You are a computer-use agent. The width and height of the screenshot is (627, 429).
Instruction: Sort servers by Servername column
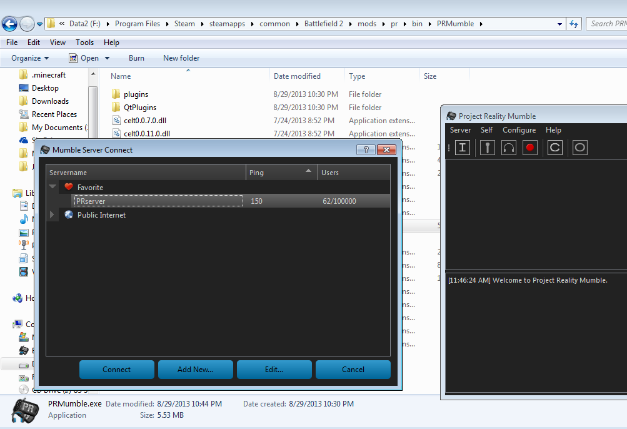(146, 173)
